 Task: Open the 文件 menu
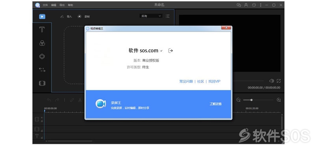[45, 5]
